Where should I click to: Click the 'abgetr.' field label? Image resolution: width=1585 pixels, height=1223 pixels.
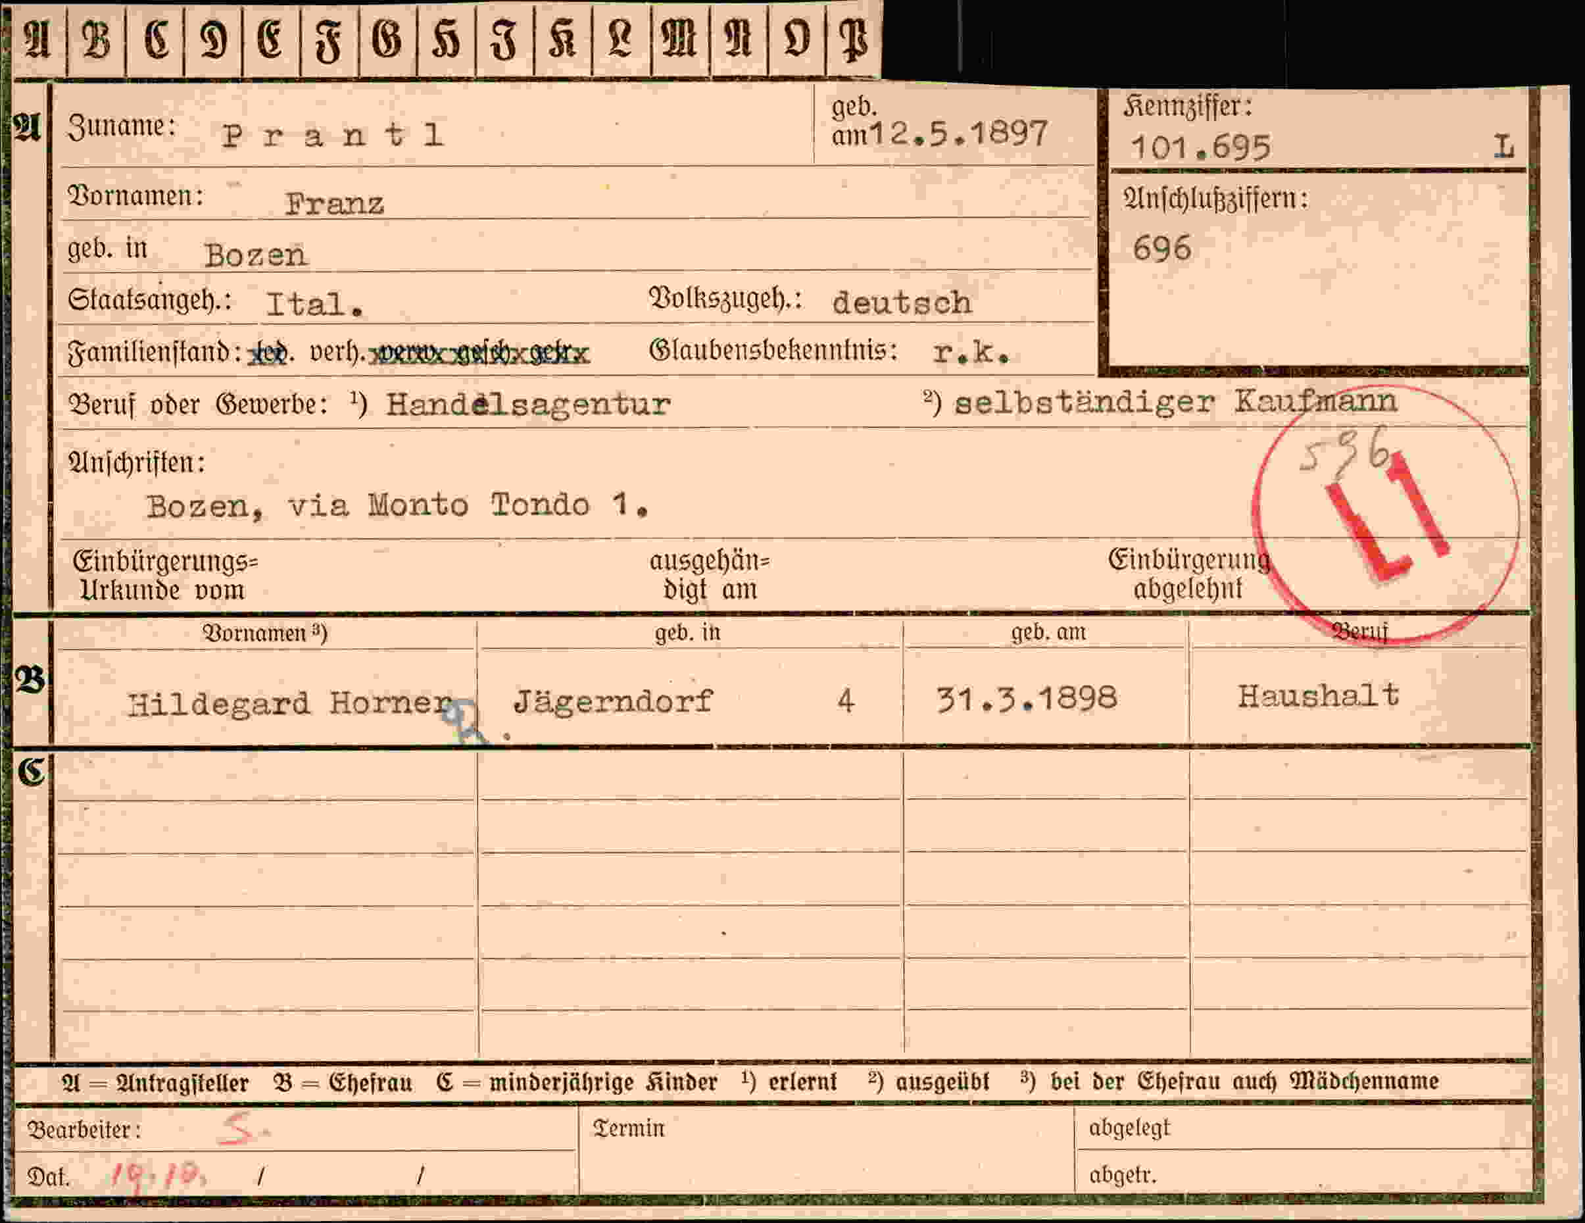point(1123,1174)
